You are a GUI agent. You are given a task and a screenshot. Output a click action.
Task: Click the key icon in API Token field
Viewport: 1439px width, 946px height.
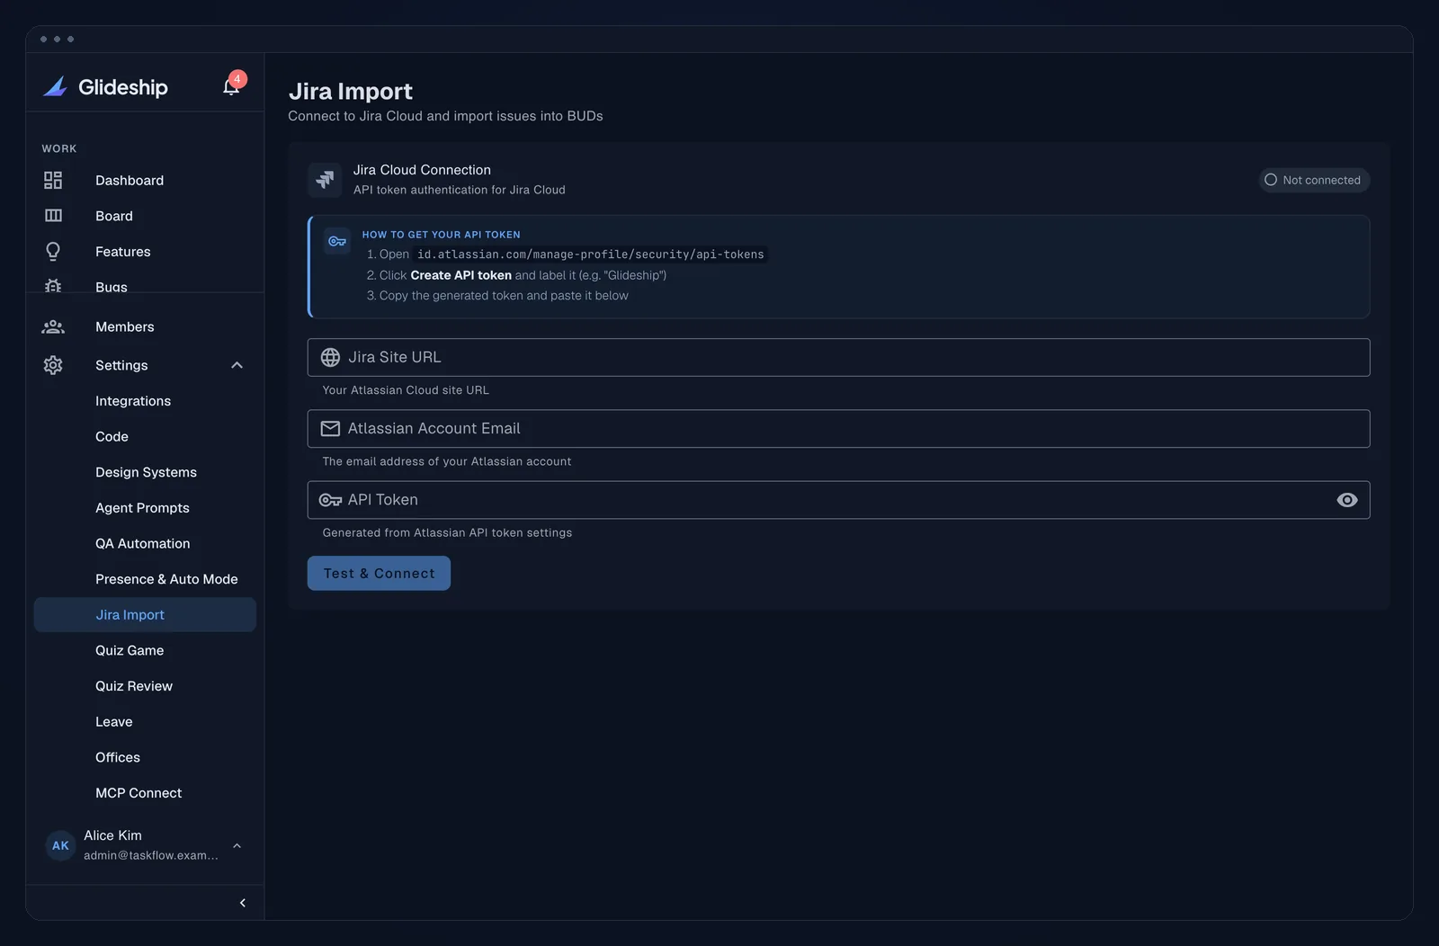[x=330, y=500]
